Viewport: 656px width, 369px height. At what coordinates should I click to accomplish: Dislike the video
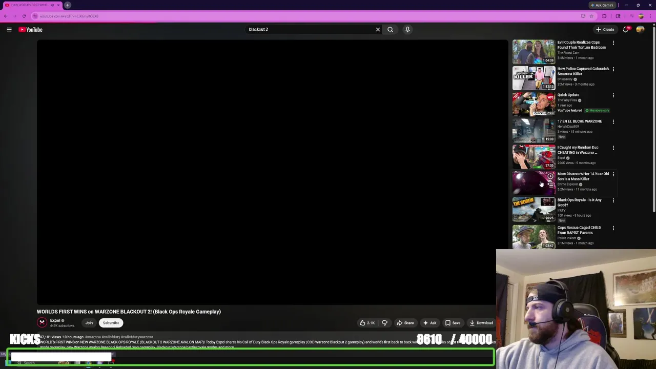click(x=385, y=323)
